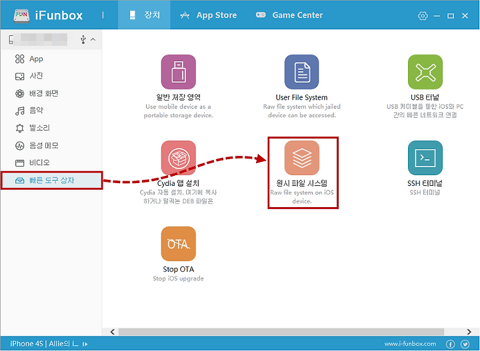Image resolution: width=480 pixels, height=351 pixels.
Task: Close the iFunbox window
Action: [465, 15]
